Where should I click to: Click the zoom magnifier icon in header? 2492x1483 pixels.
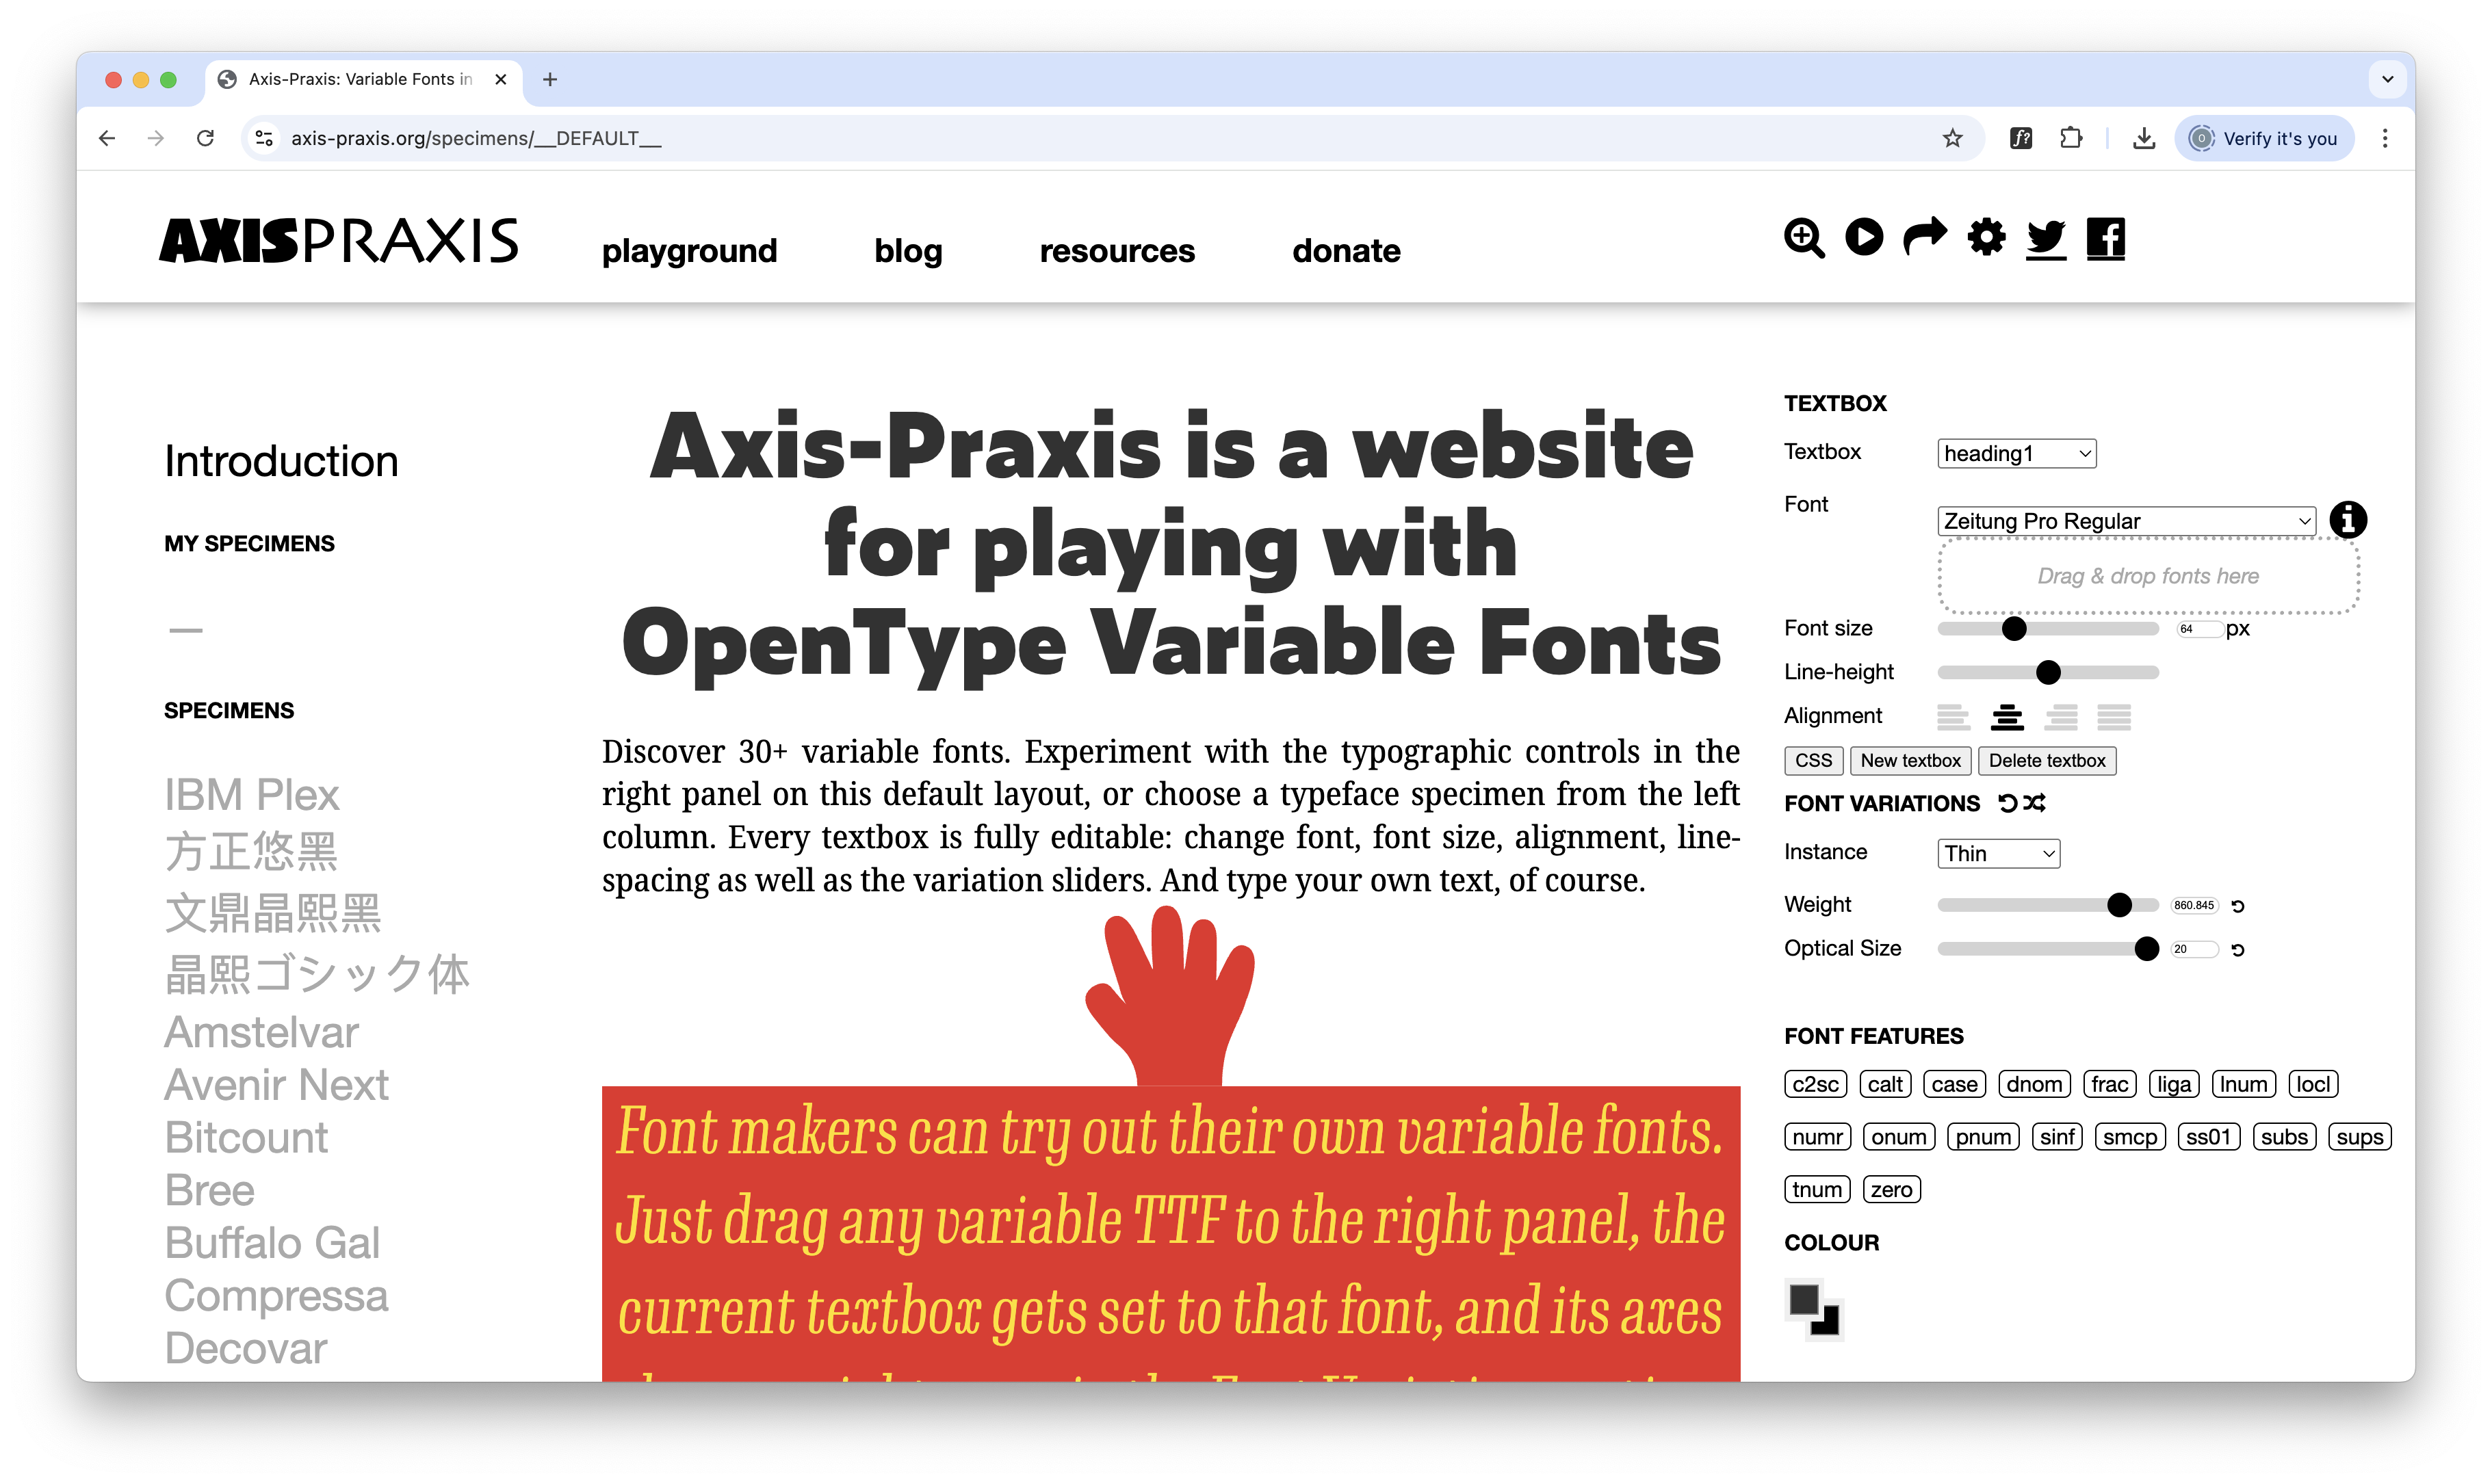tap(1803, 238)
